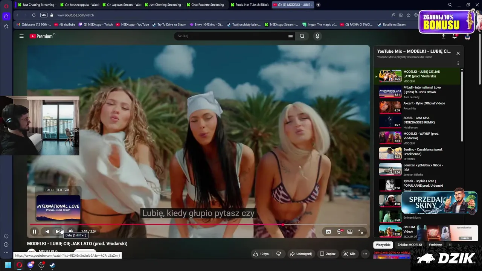Click the Udostępnij share button
The image size is (482, 271).
tap(300, 254)
